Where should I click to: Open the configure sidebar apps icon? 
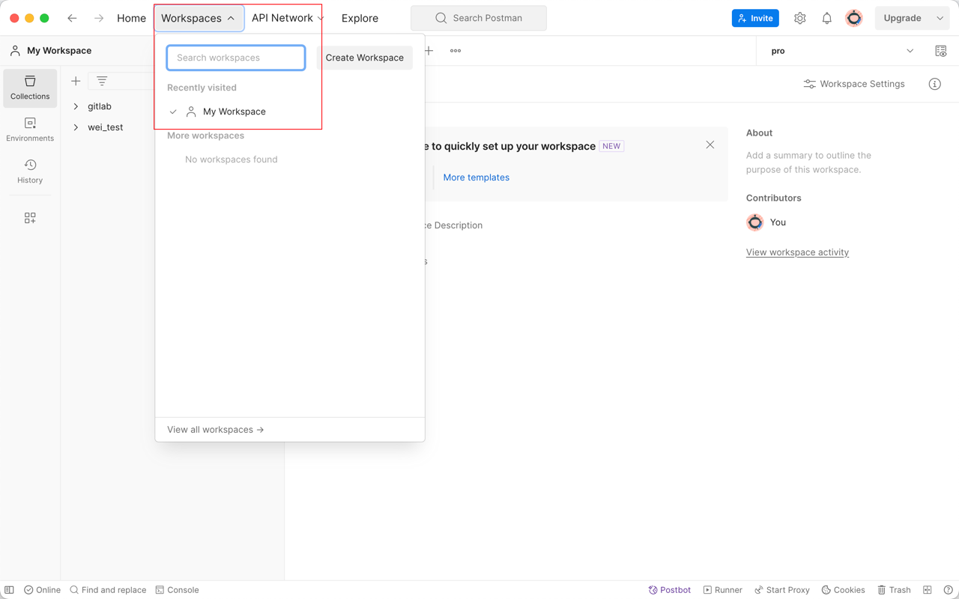click(30, 218)
